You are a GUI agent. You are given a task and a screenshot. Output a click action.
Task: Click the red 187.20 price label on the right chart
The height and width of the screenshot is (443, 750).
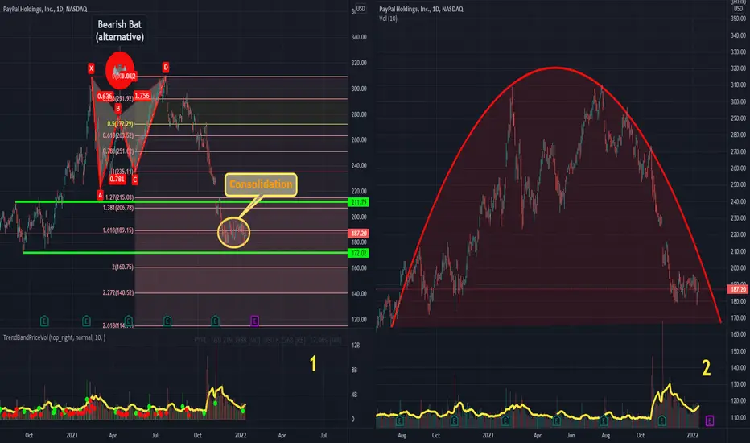click(738, 289)
